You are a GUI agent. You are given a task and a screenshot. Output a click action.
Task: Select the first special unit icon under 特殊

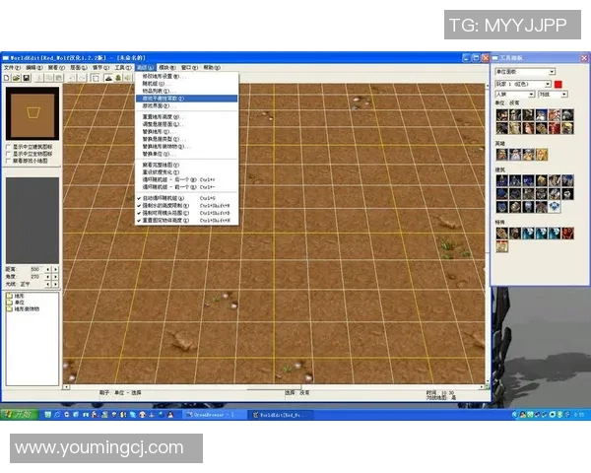502,233
